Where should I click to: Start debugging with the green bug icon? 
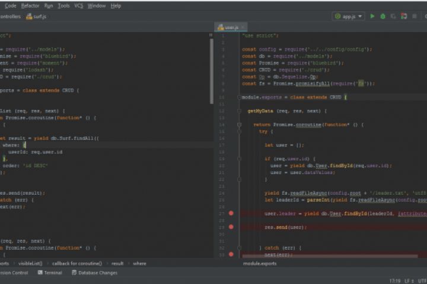pos(383,17)
